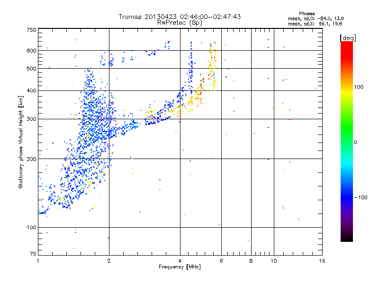
Task: Click the x-axis '8' tick label
Action: [x=251, y=261]
